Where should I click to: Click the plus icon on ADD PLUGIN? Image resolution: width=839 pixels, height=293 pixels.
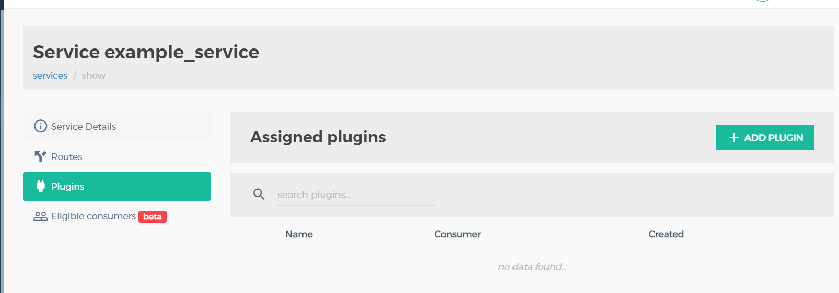[x=734, y=138]
